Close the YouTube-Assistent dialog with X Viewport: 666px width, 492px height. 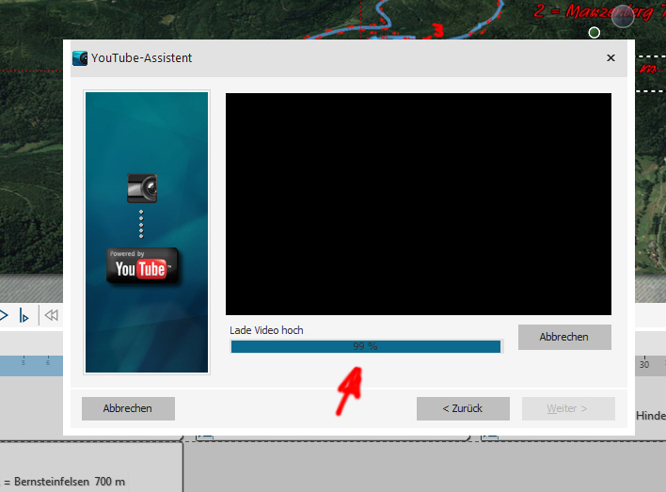[610, 57]
